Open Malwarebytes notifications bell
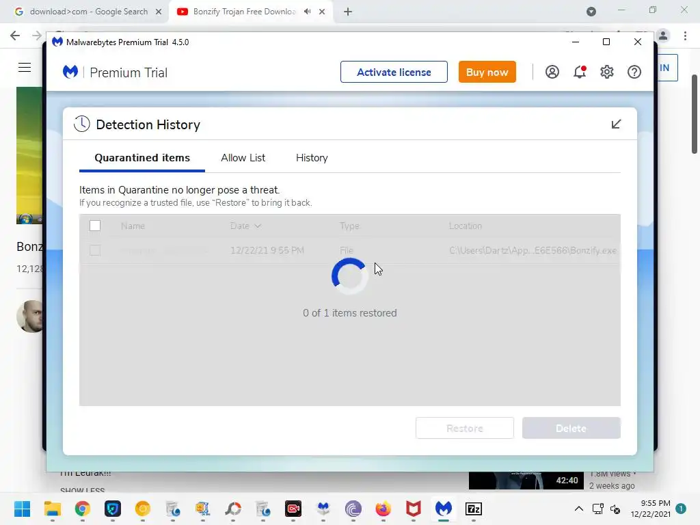 coord(580,72)
